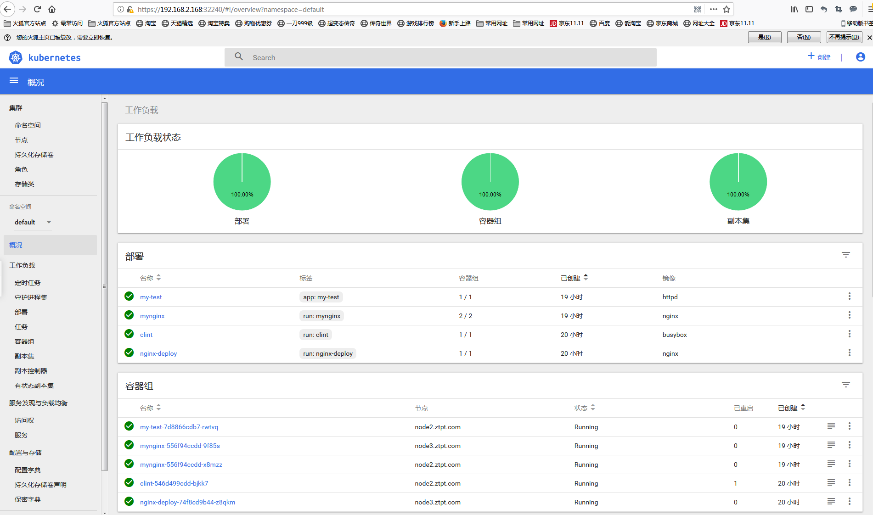Open actions menu for clint-546d499cdd-bjkk7 pod

point(849,483)
